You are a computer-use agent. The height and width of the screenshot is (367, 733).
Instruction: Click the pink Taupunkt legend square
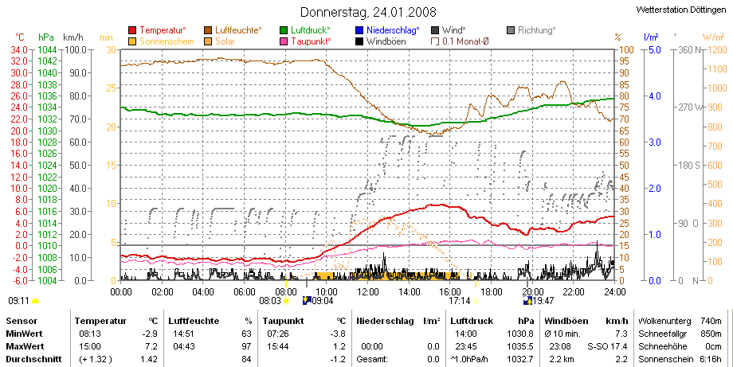(284, 41)
